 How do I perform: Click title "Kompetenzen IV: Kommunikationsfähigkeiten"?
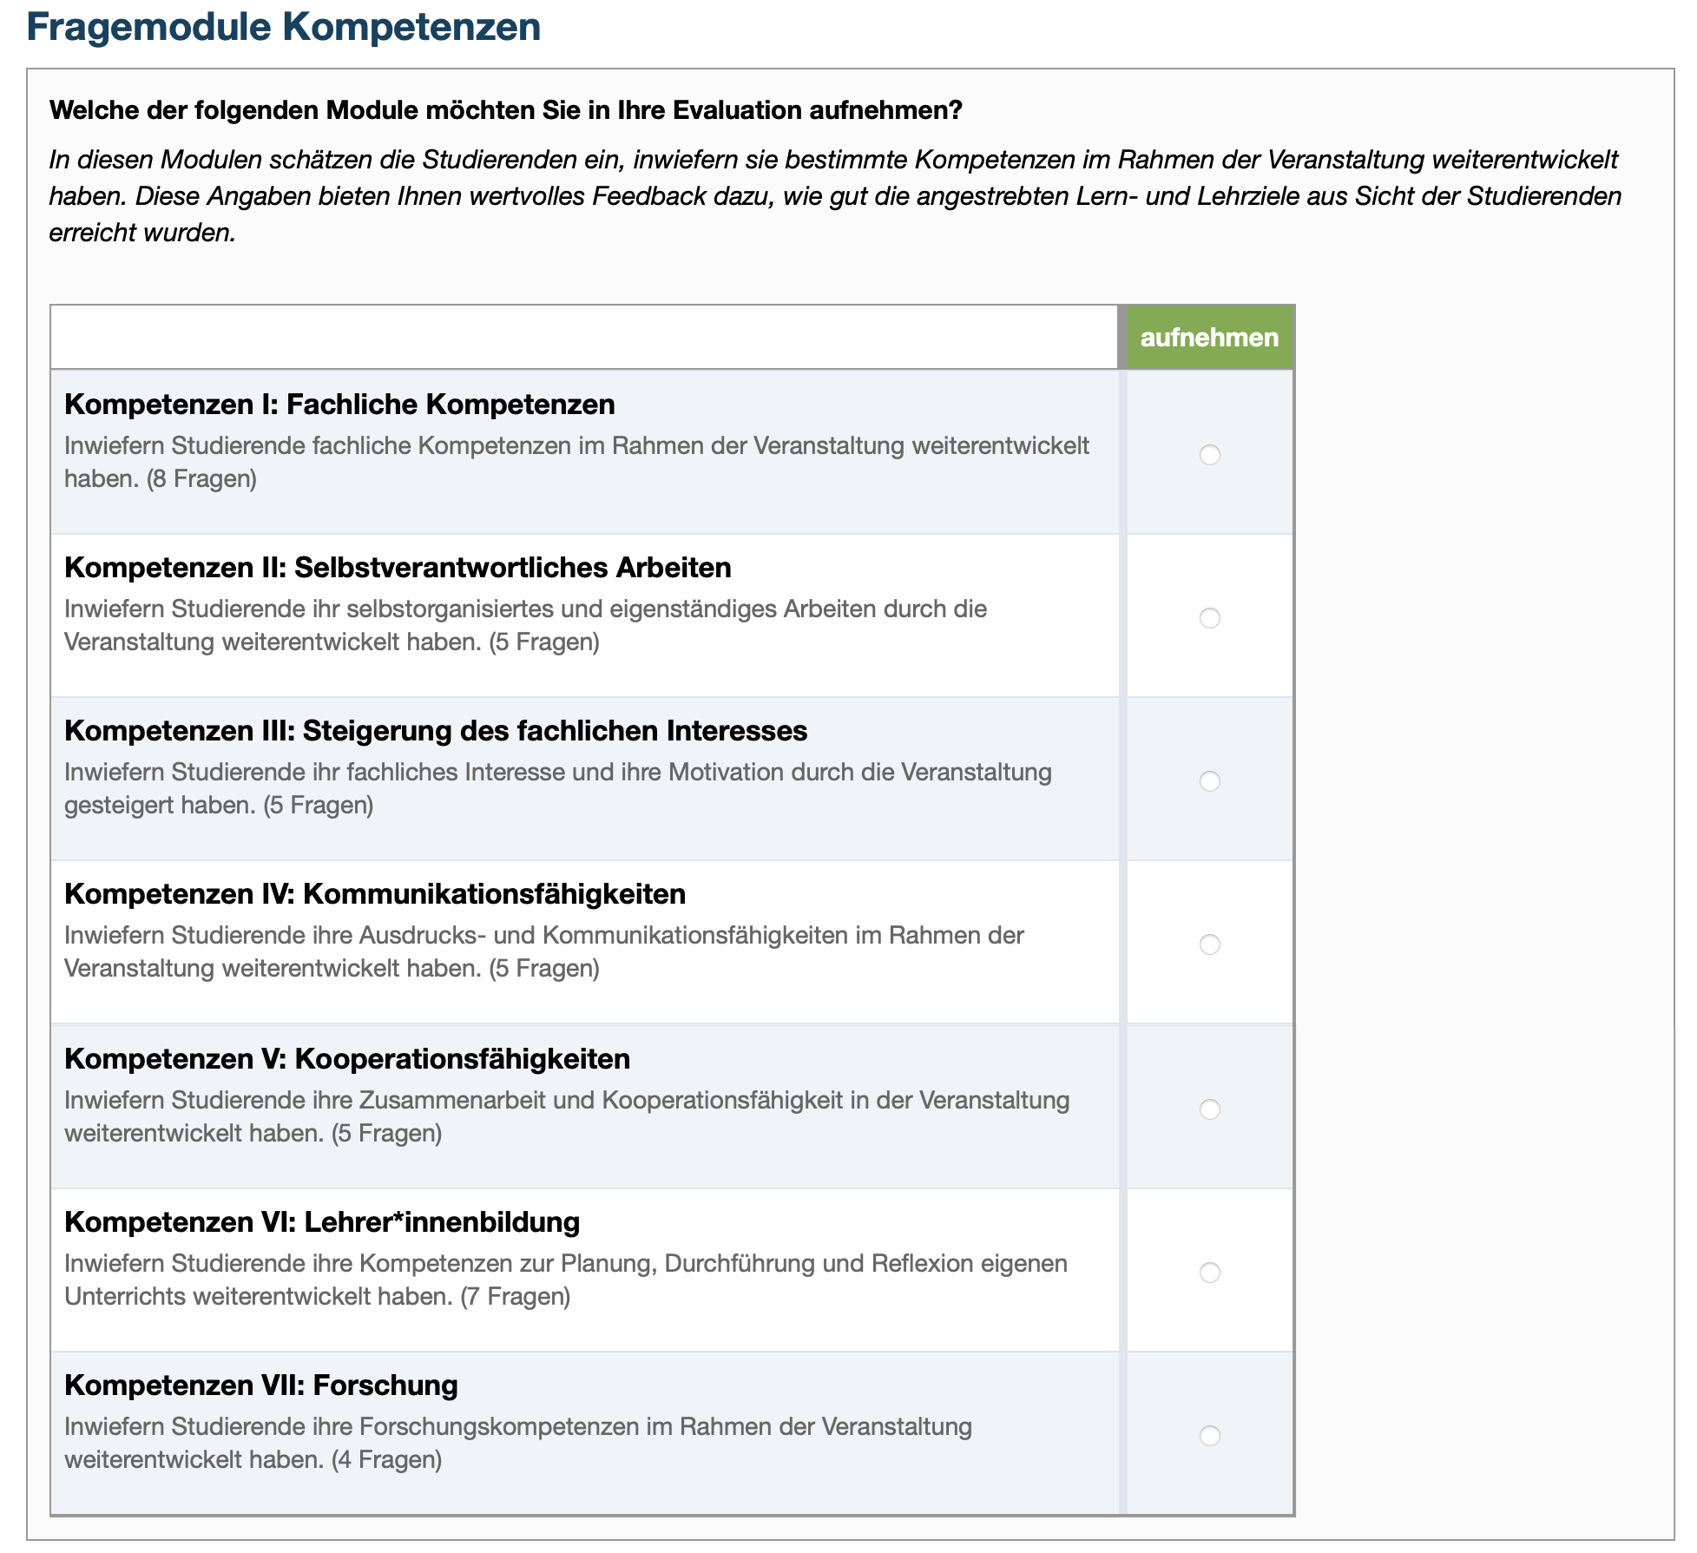click(x=375, y=894)
